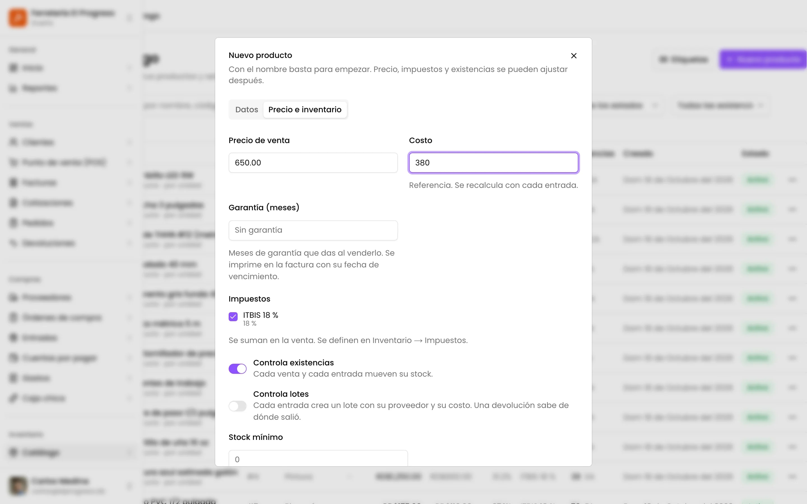Switch to the Datos tab

coord(246,110)
